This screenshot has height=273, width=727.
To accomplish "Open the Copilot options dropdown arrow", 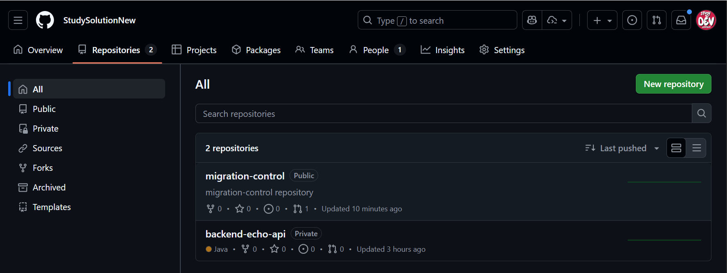I will tap(557, 20).
